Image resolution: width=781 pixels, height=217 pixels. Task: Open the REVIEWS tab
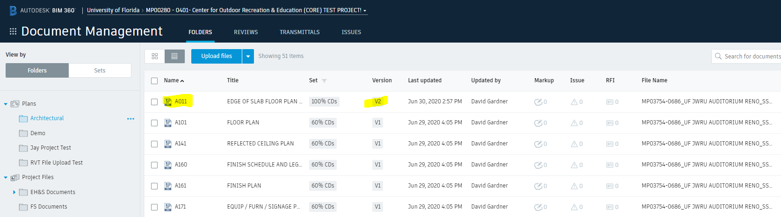246,32
